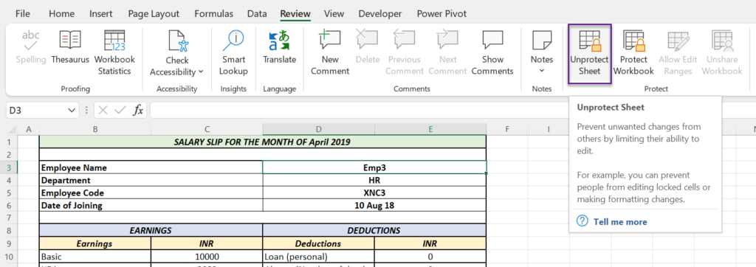The height and width of the screenshot is (267, 756).
Task: Open the Translate tool
Action: pyautogui.click(x=279, y=47)
